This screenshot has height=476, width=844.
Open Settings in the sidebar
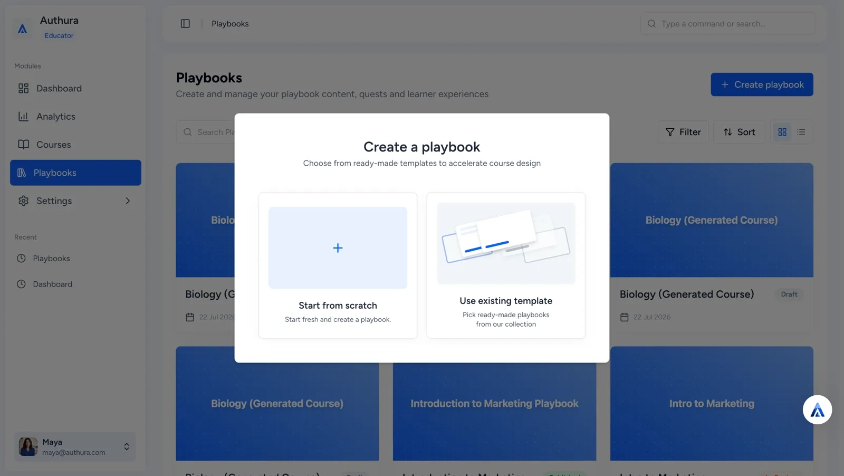[x=75, y=201]
